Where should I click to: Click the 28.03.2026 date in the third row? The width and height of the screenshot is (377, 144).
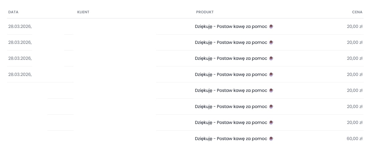pyautogui.click(x=20, y=59)
